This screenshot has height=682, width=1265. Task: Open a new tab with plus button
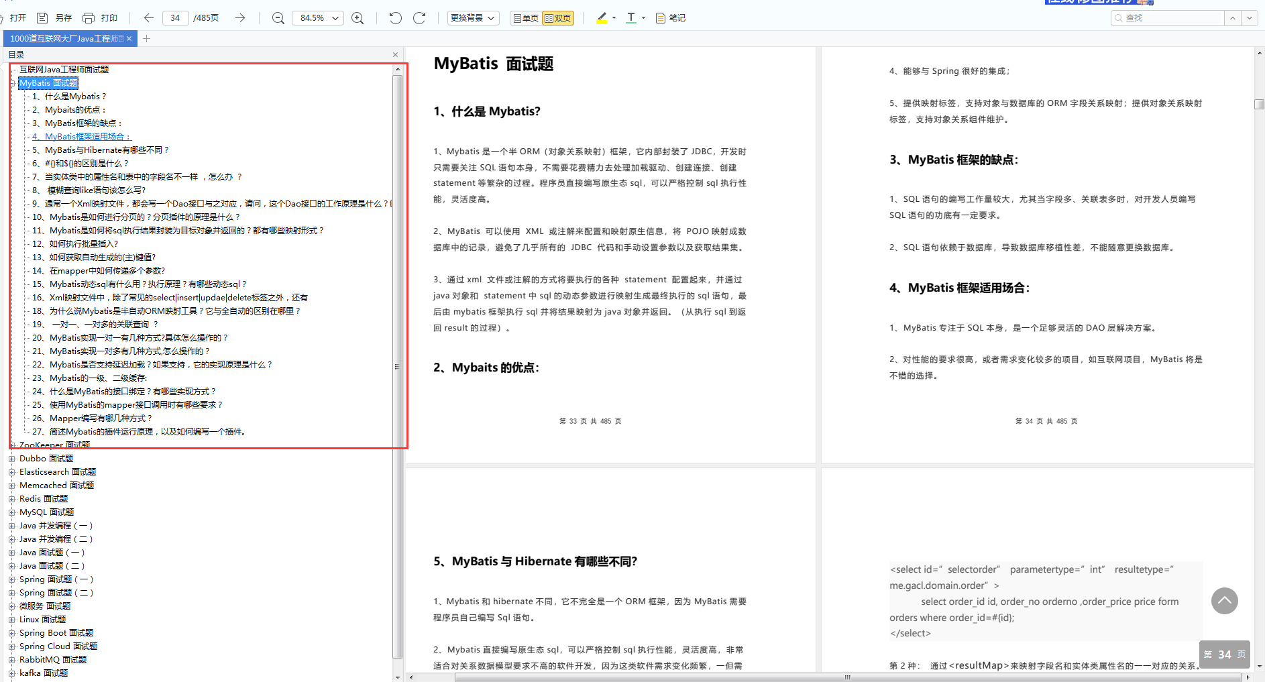146,39
